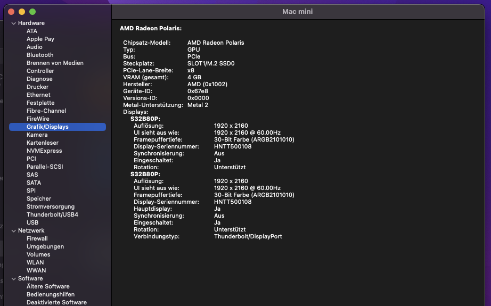Collapse the Software section chevron

coord(13,278)
